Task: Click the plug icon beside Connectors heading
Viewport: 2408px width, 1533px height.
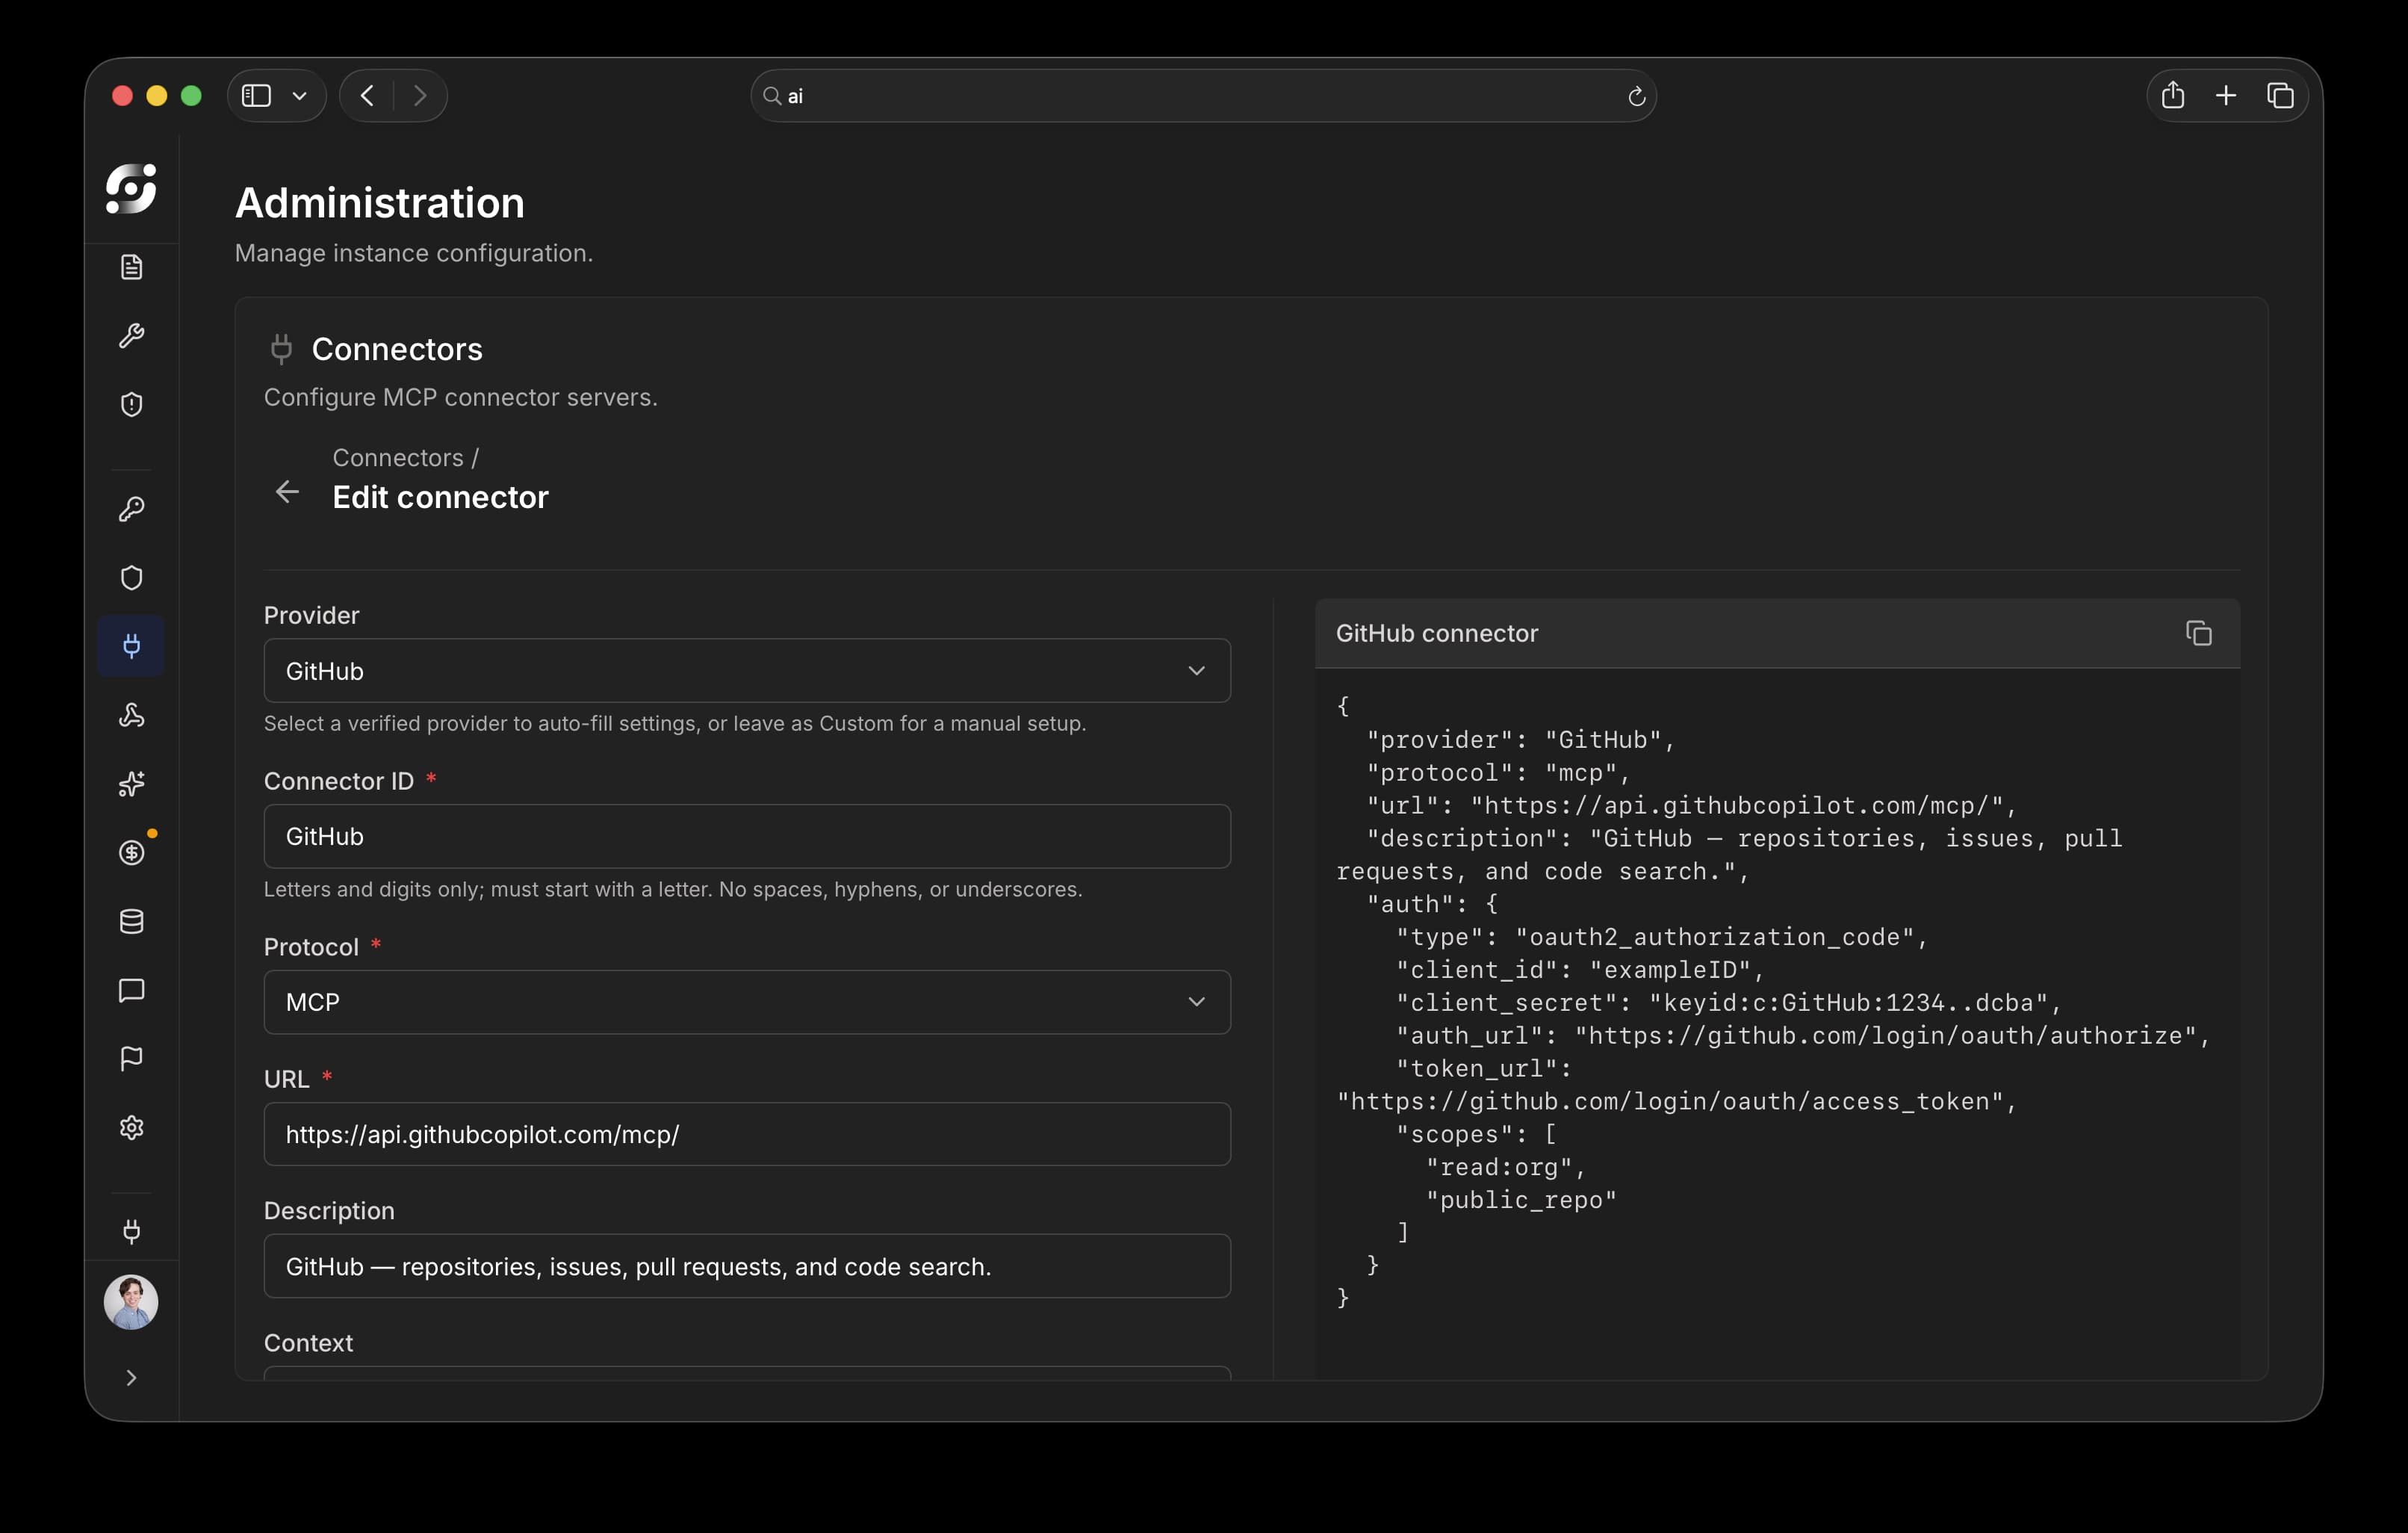Action: pos(281,349)
